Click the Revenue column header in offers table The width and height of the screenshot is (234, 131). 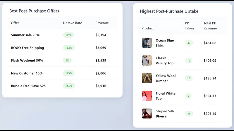102,23
